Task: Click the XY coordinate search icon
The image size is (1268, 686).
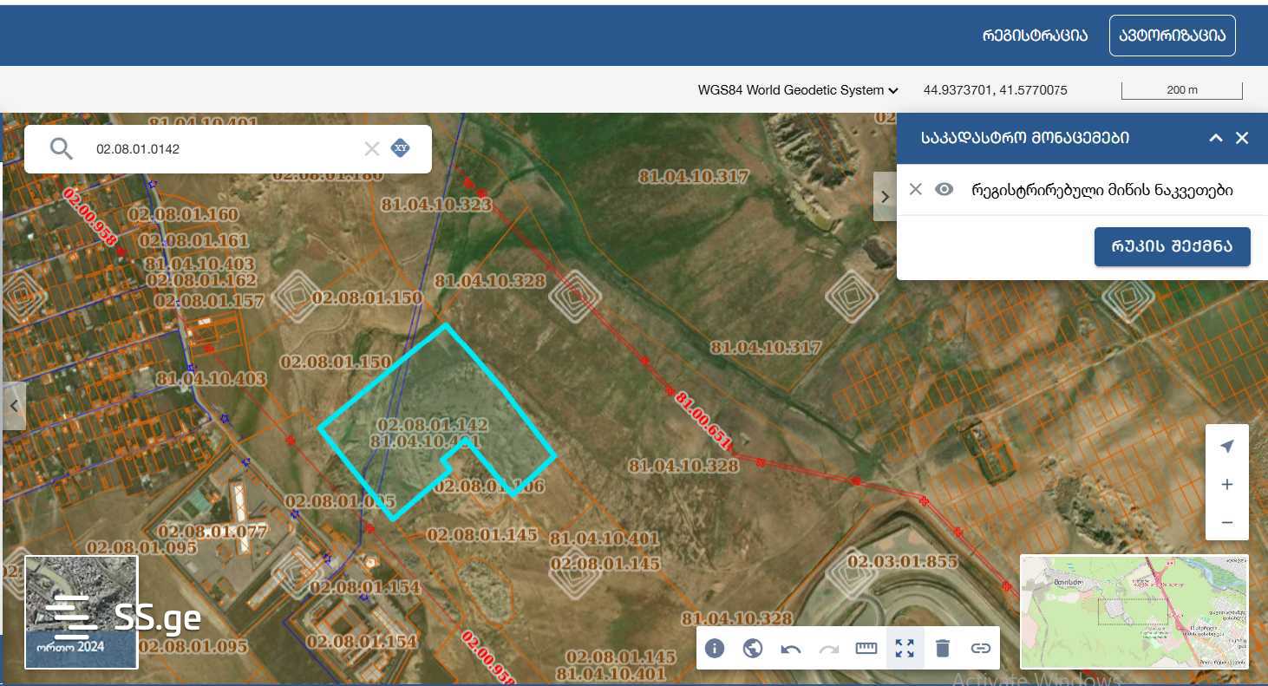Action: click(x=401, y=148)
